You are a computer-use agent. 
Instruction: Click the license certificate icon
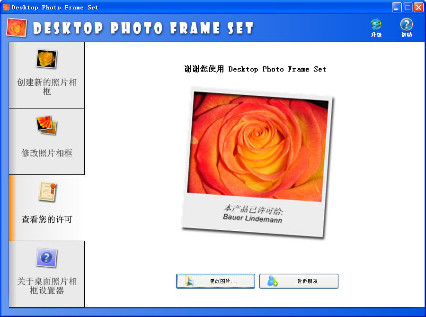(x=47, y=191)
